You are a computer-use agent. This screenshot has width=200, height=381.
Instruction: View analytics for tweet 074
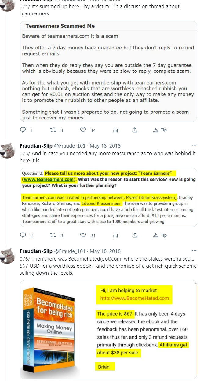[x=115, y=130]
